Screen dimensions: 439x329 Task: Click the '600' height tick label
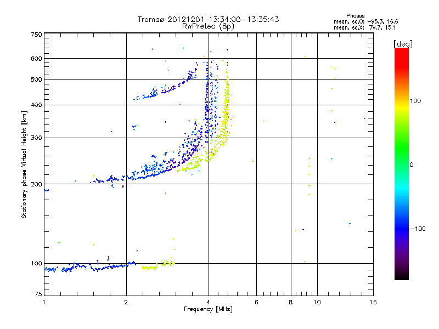click(x=36, y=59)
